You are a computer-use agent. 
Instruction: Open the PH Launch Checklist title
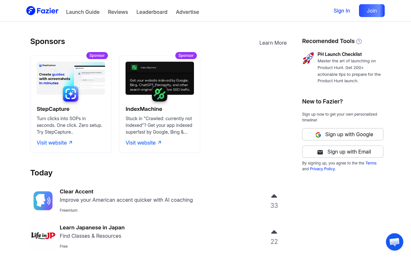click(340, 54)
